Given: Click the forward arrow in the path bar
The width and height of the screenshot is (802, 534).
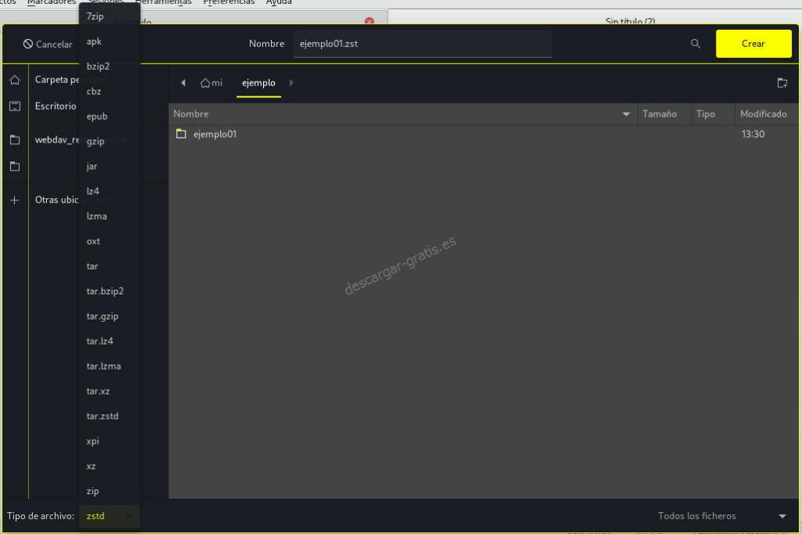Looking at the screenshot, I should click(x=291, y=83).
